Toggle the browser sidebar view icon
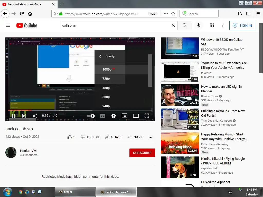Image resolution: width=263 pixels, height=197 pixels. (248, 14)
